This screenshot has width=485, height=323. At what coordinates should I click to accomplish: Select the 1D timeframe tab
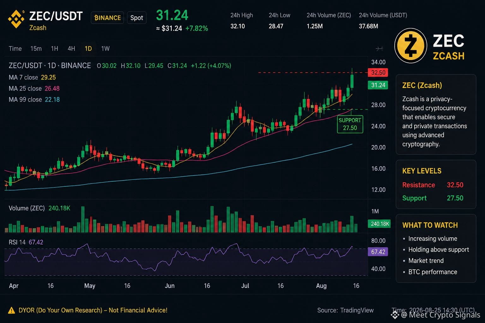[x=88, y=49]
